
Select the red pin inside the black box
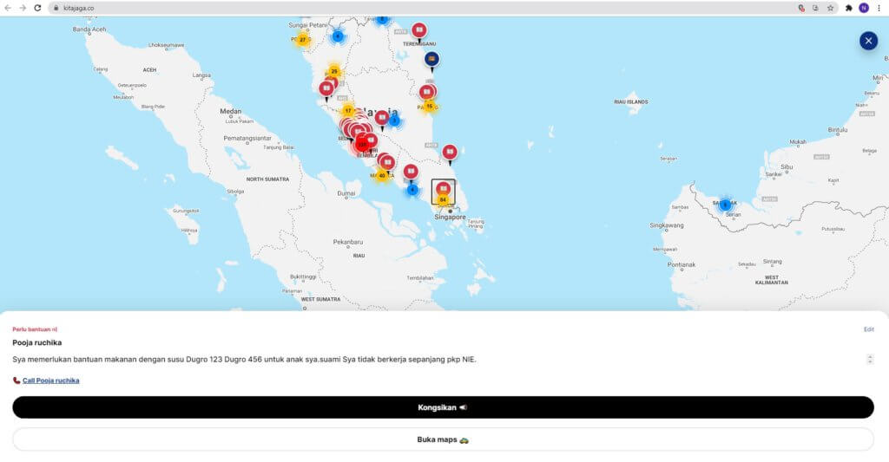444,188
